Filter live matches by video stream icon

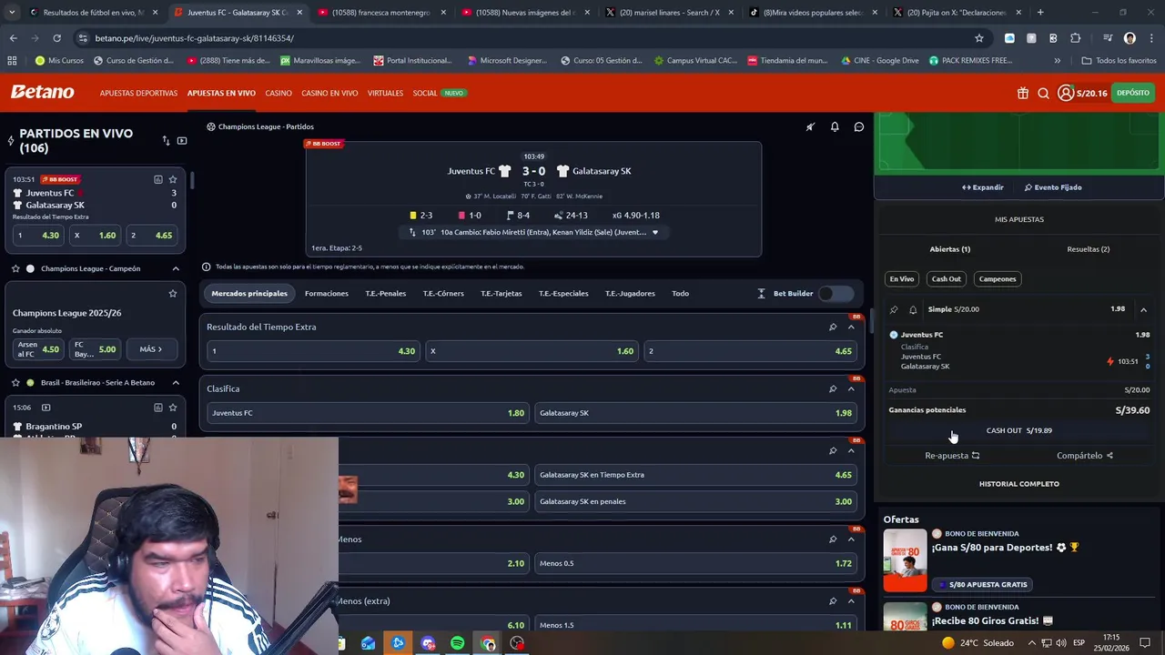coord(182,140)
